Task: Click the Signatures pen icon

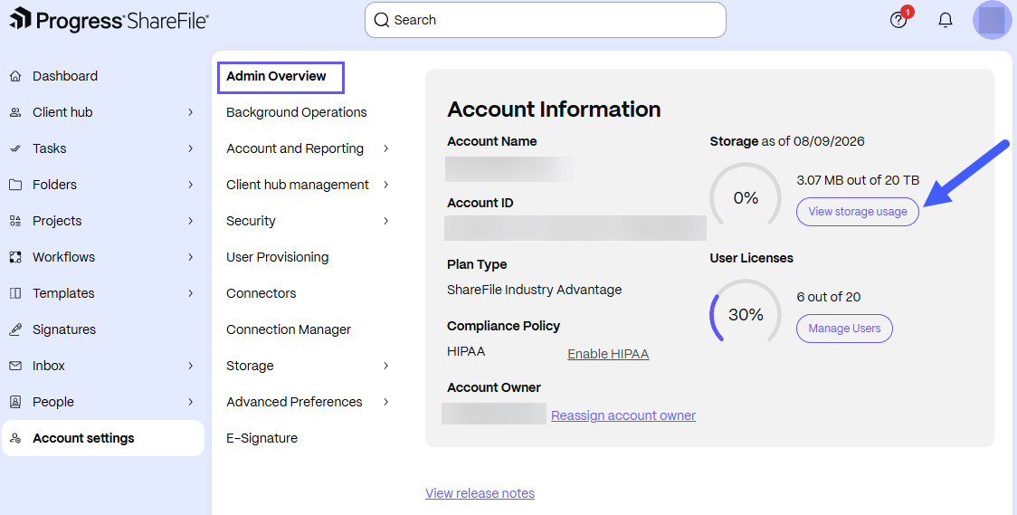Action: (x=15, y=329)
